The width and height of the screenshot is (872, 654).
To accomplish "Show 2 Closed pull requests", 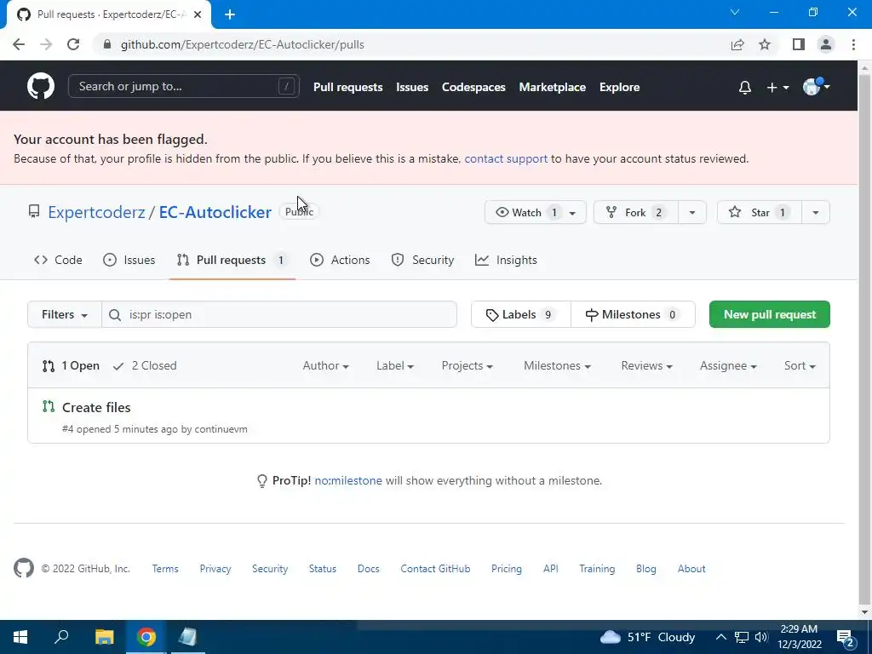I will [145, 365].
